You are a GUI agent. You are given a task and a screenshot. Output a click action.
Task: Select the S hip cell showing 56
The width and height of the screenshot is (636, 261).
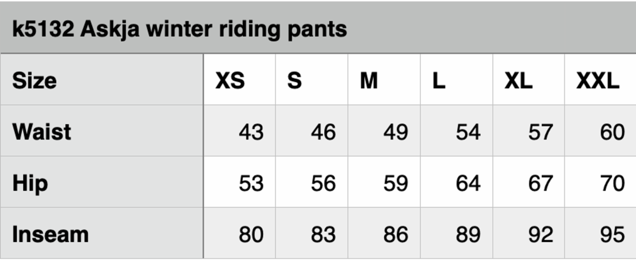point(323,183)
